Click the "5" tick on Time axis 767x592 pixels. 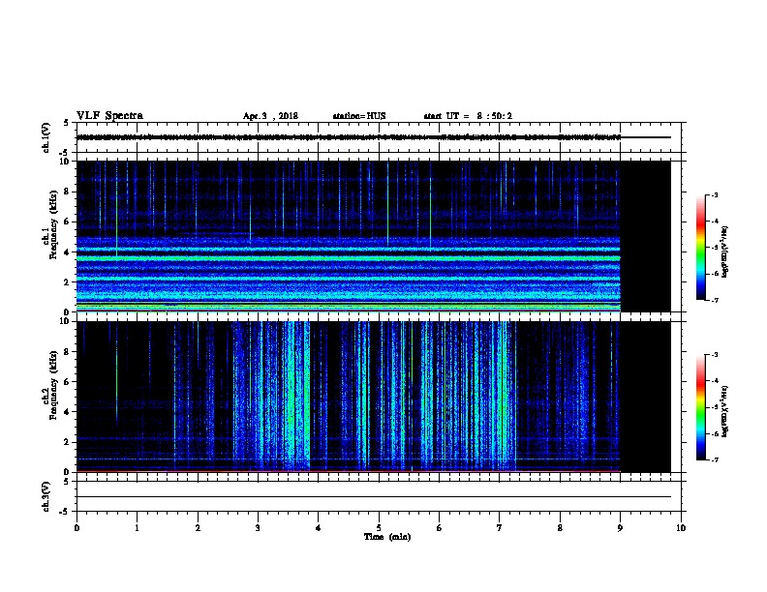coord(379,527)
